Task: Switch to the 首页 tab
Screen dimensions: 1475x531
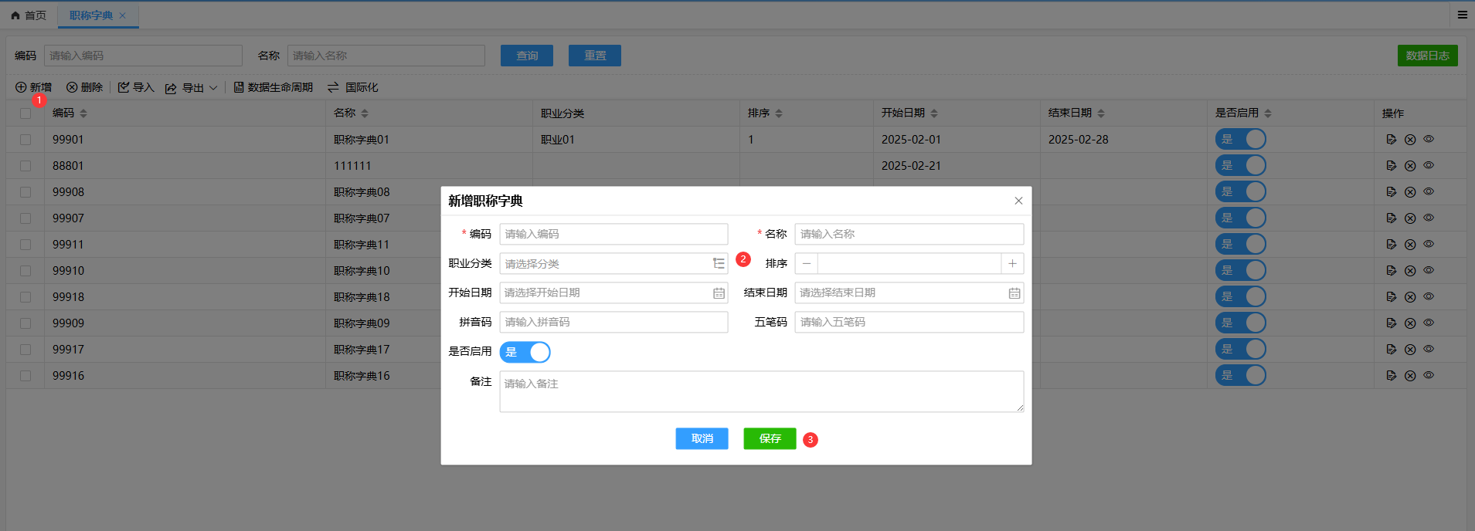Action: point(29,15)
